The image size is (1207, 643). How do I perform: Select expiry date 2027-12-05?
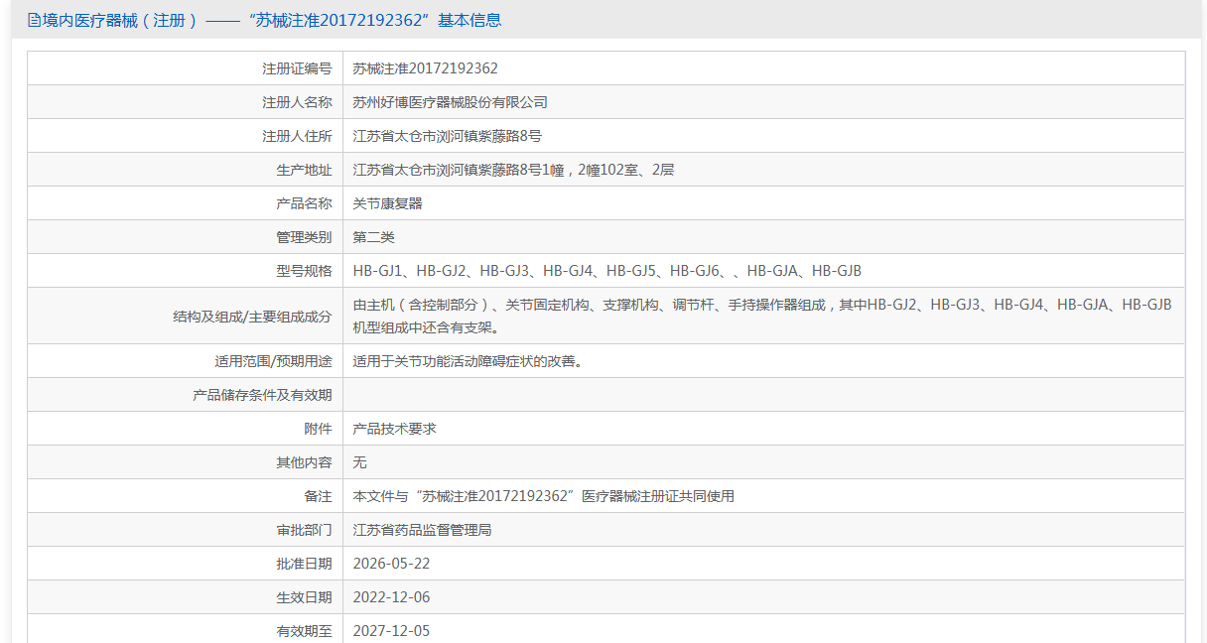coord(391,631)
